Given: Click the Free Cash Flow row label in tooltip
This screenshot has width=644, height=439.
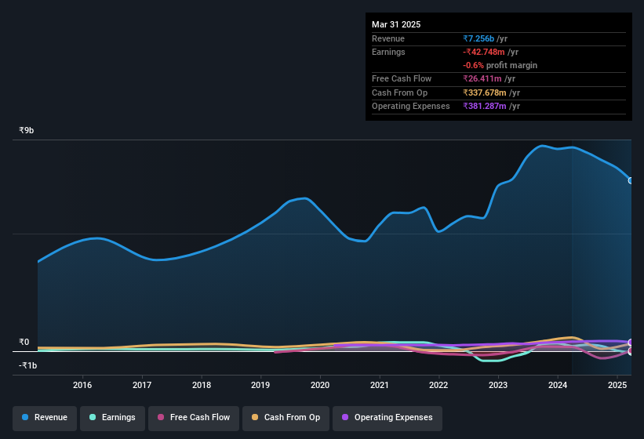Looking at the screenshot, I should pyautogui.click(x=402, y=78).
